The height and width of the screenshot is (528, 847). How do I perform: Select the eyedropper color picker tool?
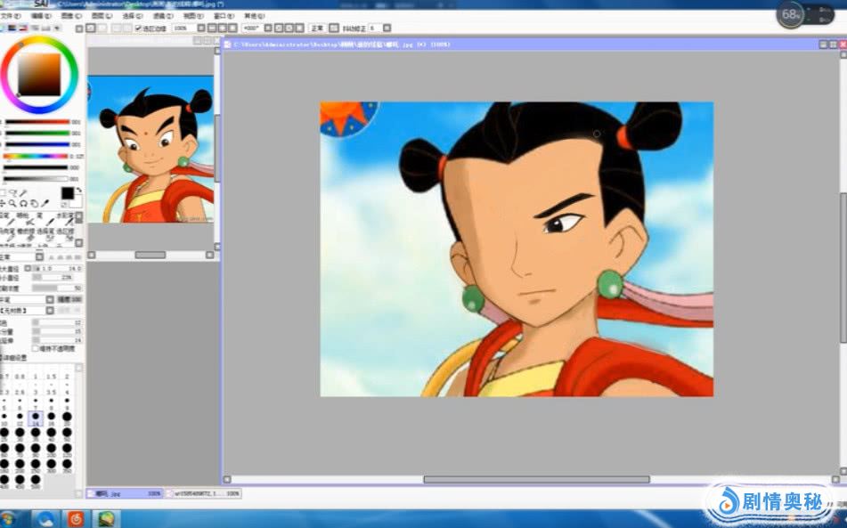[45, 203]
